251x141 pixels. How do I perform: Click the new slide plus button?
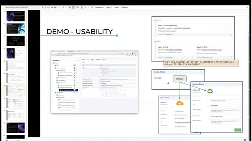(x=43, y=7)
